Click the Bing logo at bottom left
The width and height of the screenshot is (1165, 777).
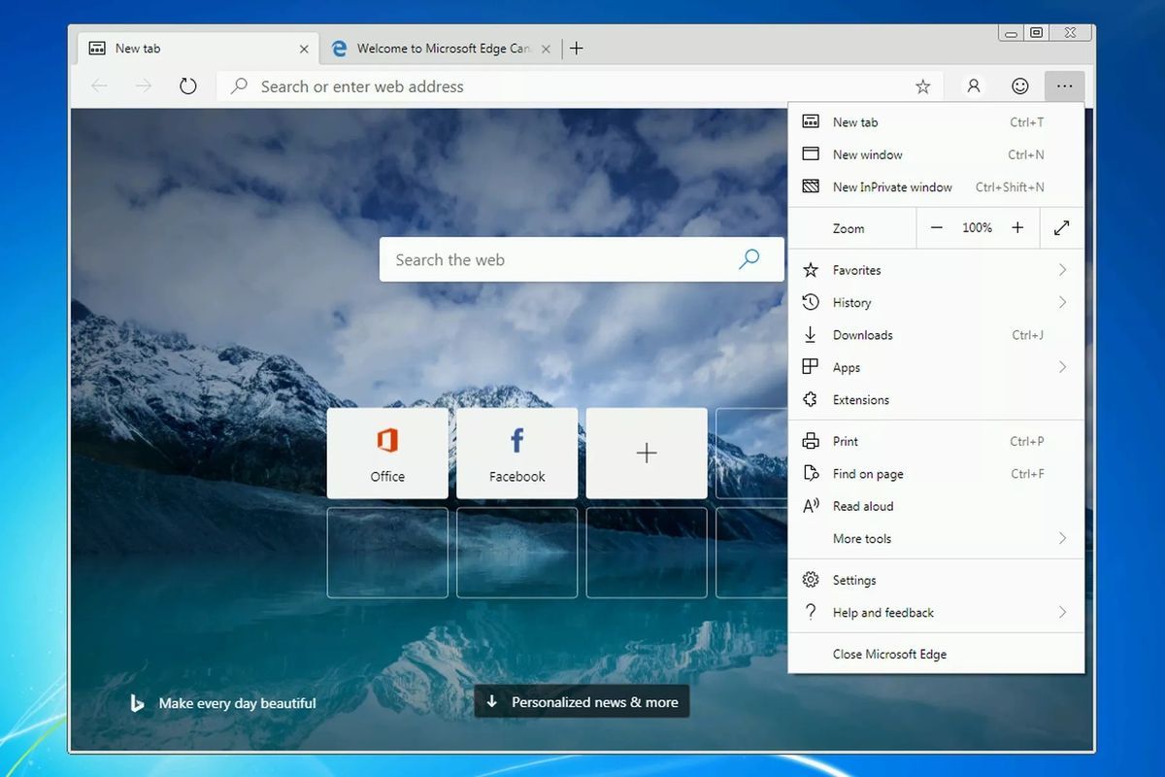pyautogui.click(x=136, y=702)
